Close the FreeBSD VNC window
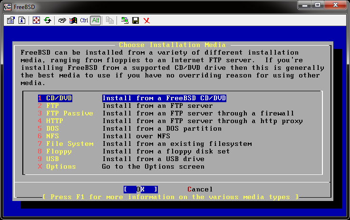 coord(335,5)
